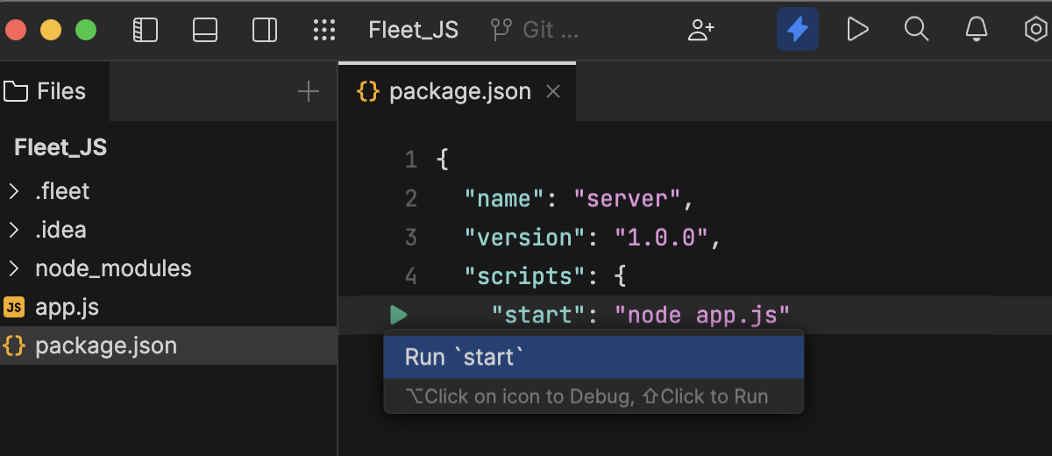Open app.js in the file tree
Image resolution: width=1052 pixels, height=456 pixels.
[x=67, y=307]
